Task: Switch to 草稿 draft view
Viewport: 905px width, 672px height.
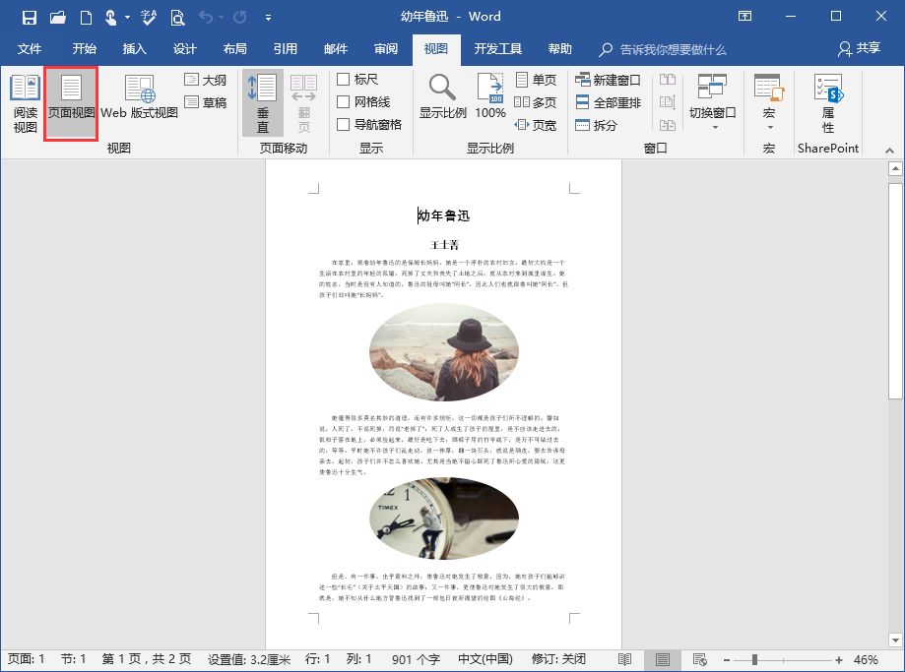Action: [205, 102]
